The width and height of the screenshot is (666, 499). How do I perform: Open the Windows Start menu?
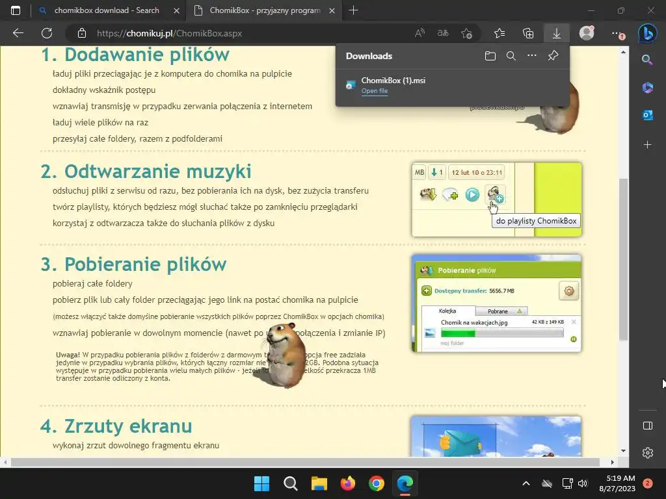(x=261, y=483)
